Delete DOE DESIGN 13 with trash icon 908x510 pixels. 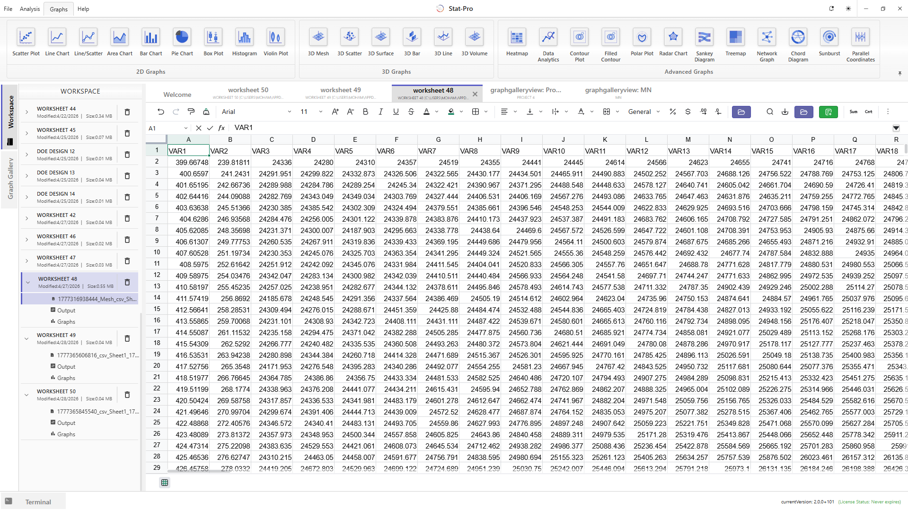(x=127, y=176)
